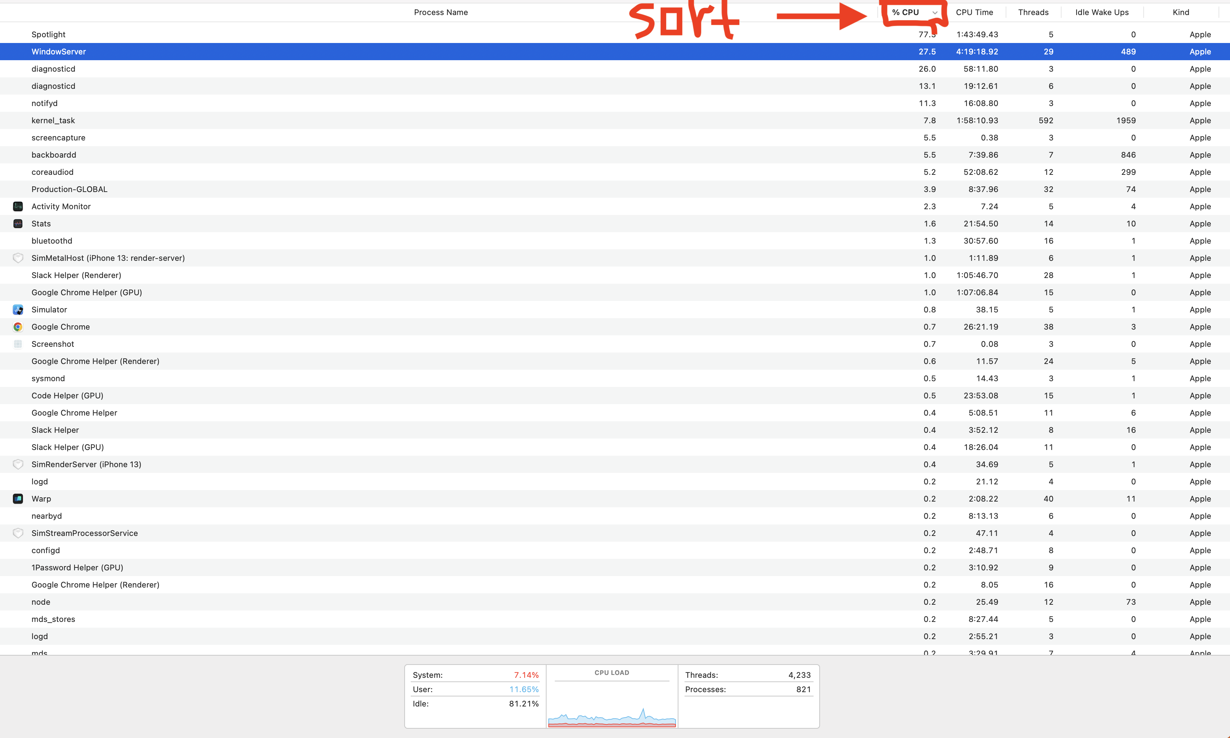Click the Simulator app icon

[18, 310]
